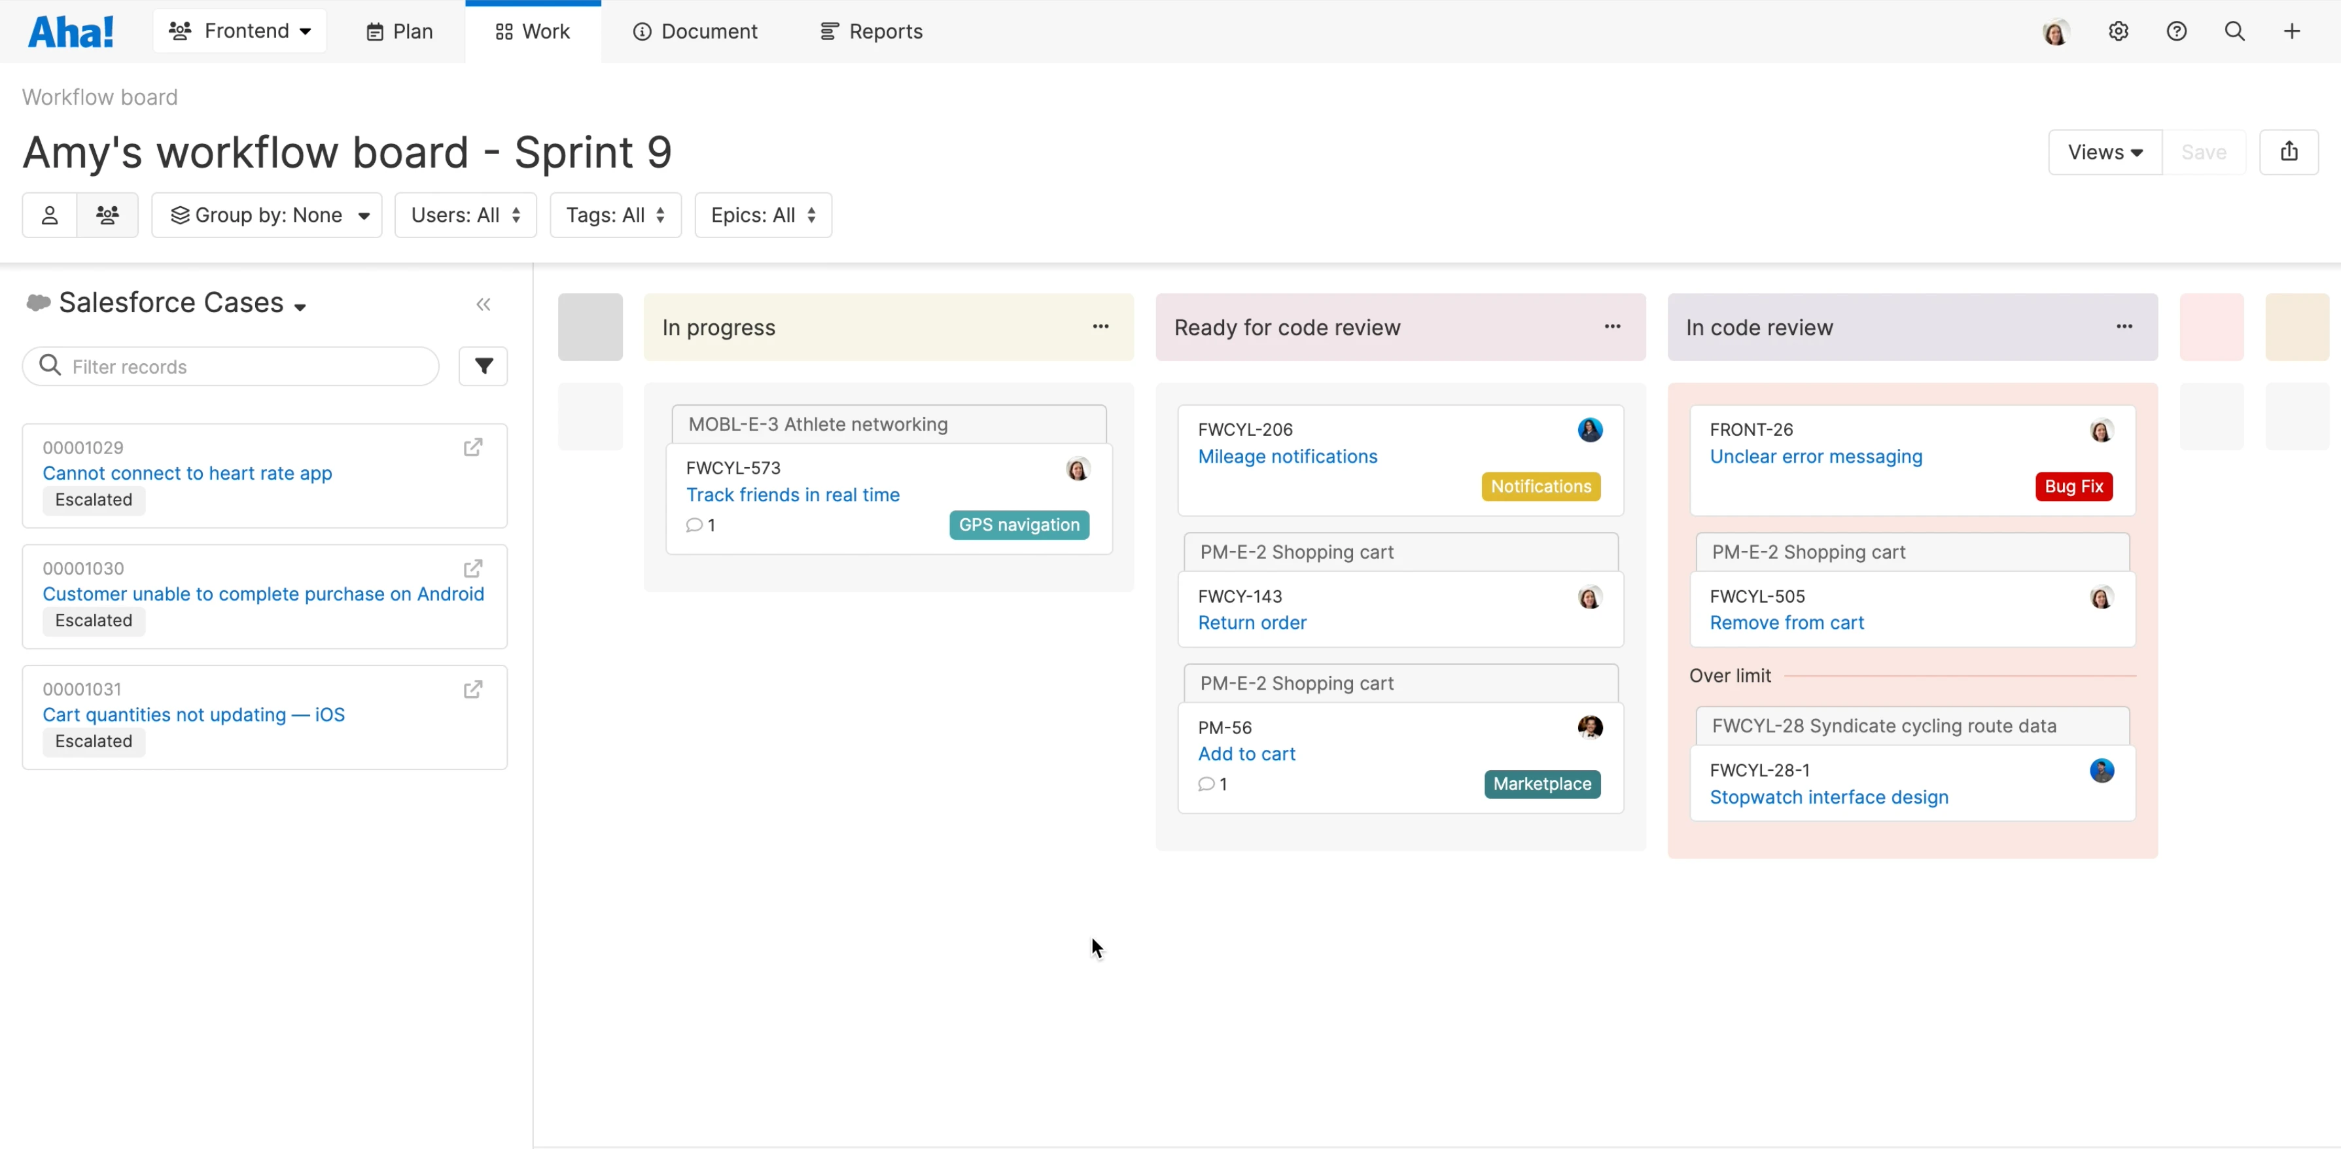Click the filter funnel icon
Viewport: 2341px width, 1149px height.
coord(484,366)
